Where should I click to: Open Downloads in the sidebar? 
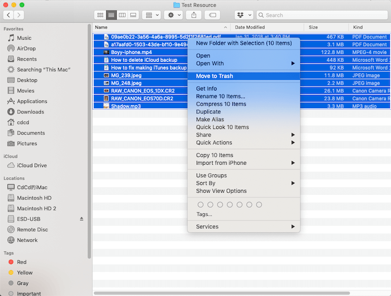26,112
